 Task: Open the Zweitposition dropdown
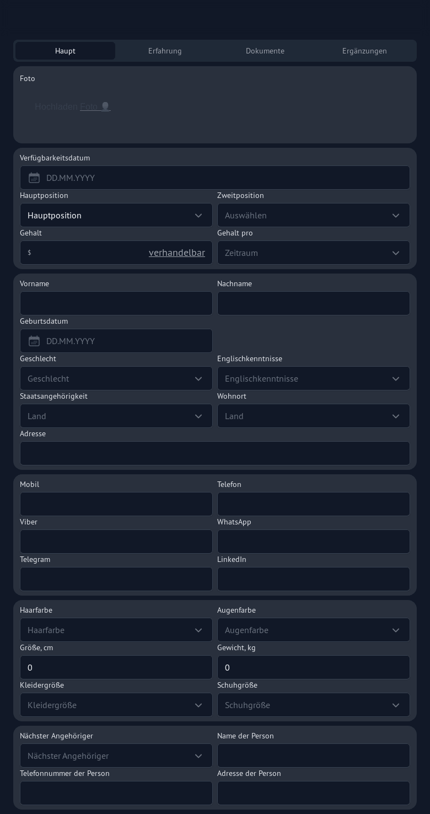click(x=313, y=215)
